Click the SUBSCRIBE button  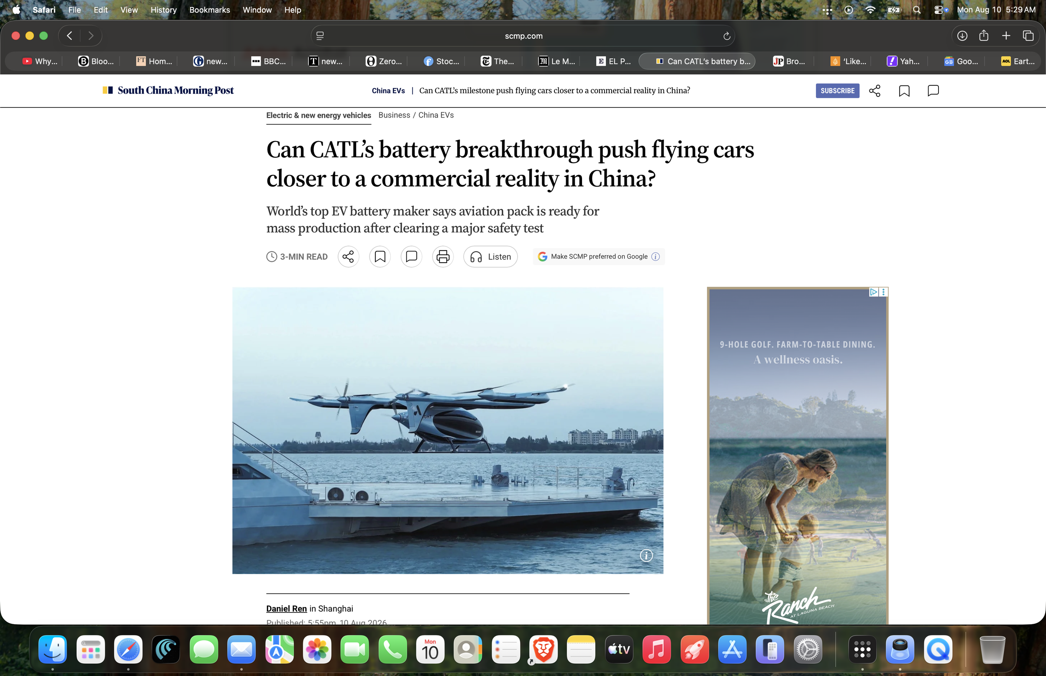click(838, 91)
